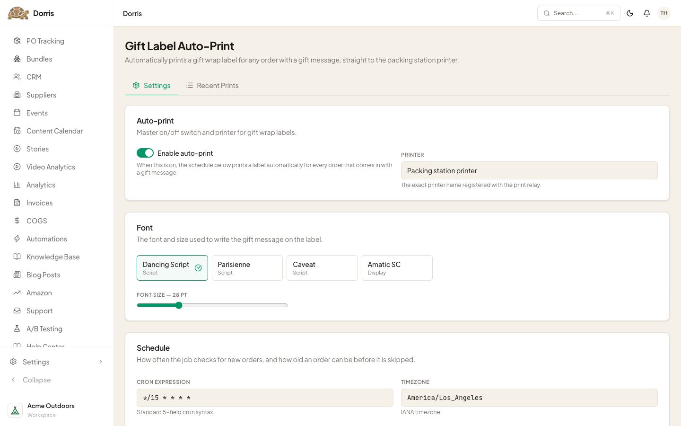
Task: Open Stories play icon
Action: (17, 149)
